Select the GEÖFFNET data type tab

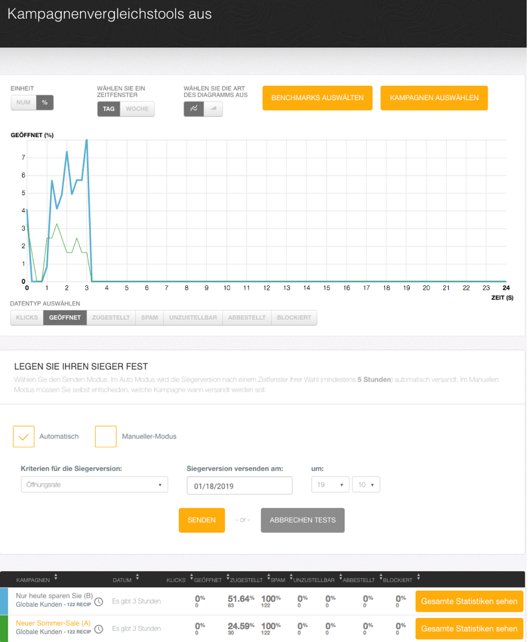(65, 318)
